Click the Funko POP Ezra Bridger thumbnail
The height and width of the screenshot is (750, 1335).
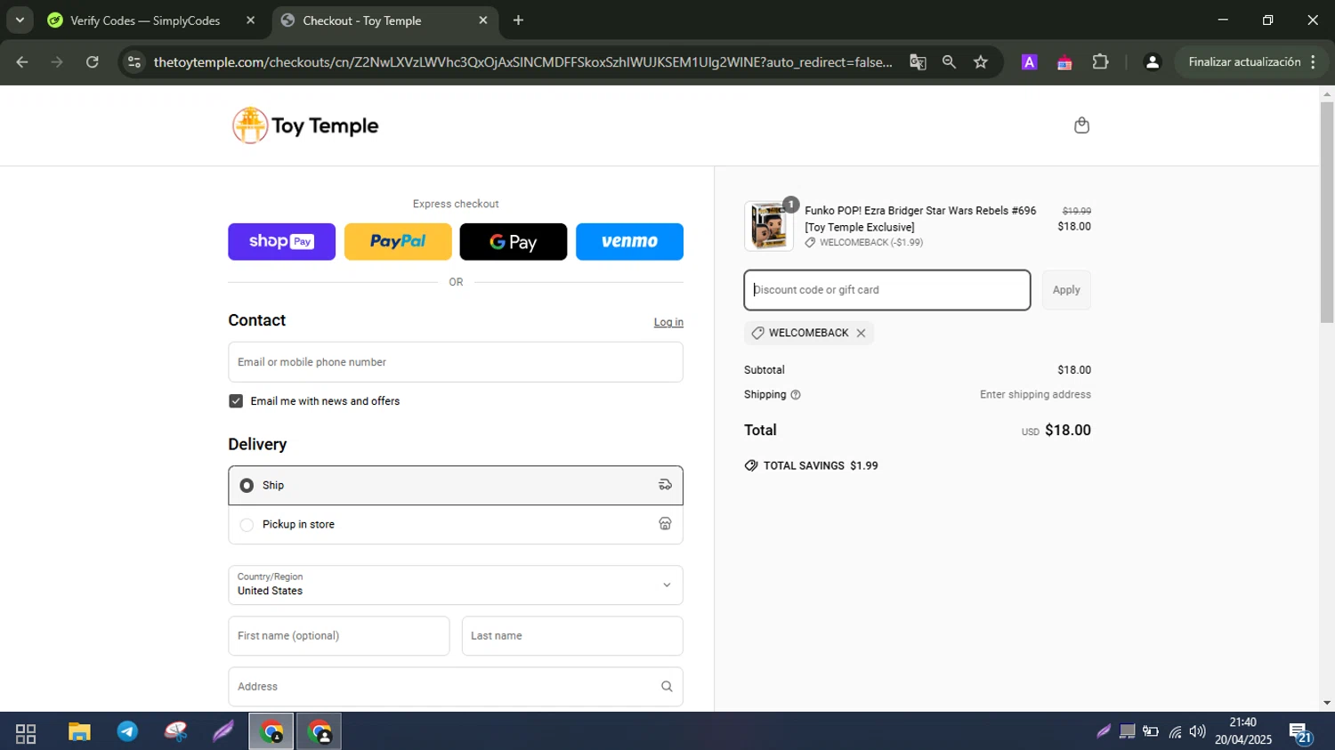click(x=768, y=226)
